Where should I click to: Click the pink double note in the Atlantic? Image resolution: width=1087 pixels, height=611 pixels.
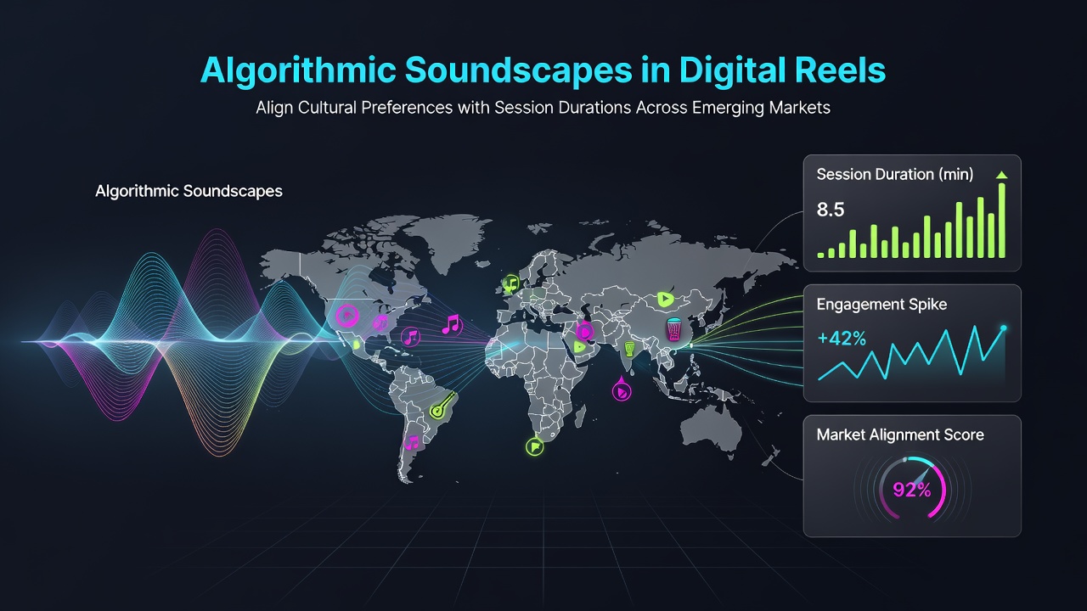(x=451, y=323)
